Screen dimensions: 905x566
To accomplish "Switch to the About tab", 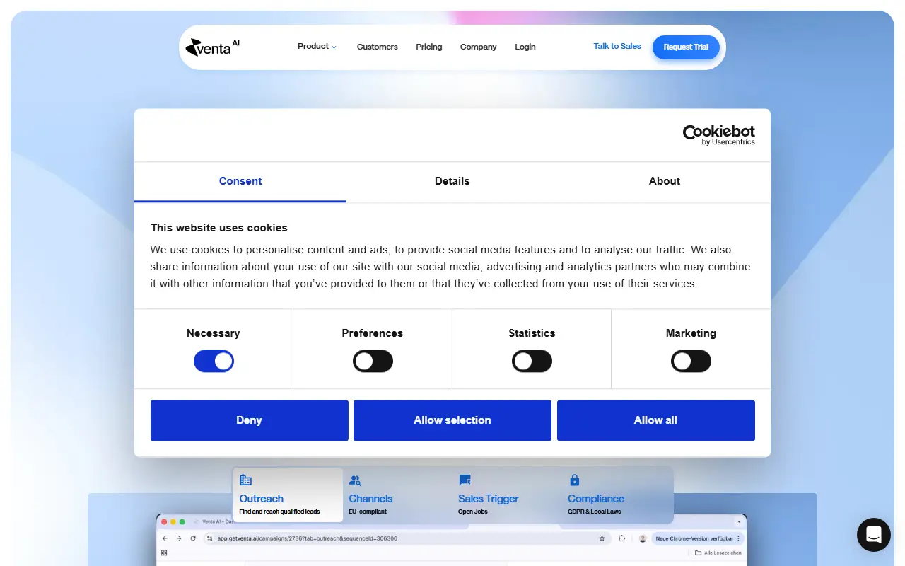I will pos(665,181).
